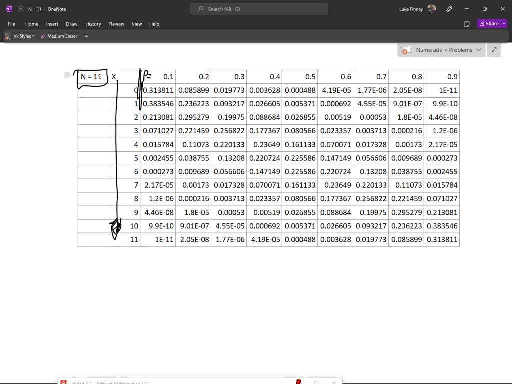Open inking pen settings in the title bar
Viewport: 512px width, 384px height.
449,9
